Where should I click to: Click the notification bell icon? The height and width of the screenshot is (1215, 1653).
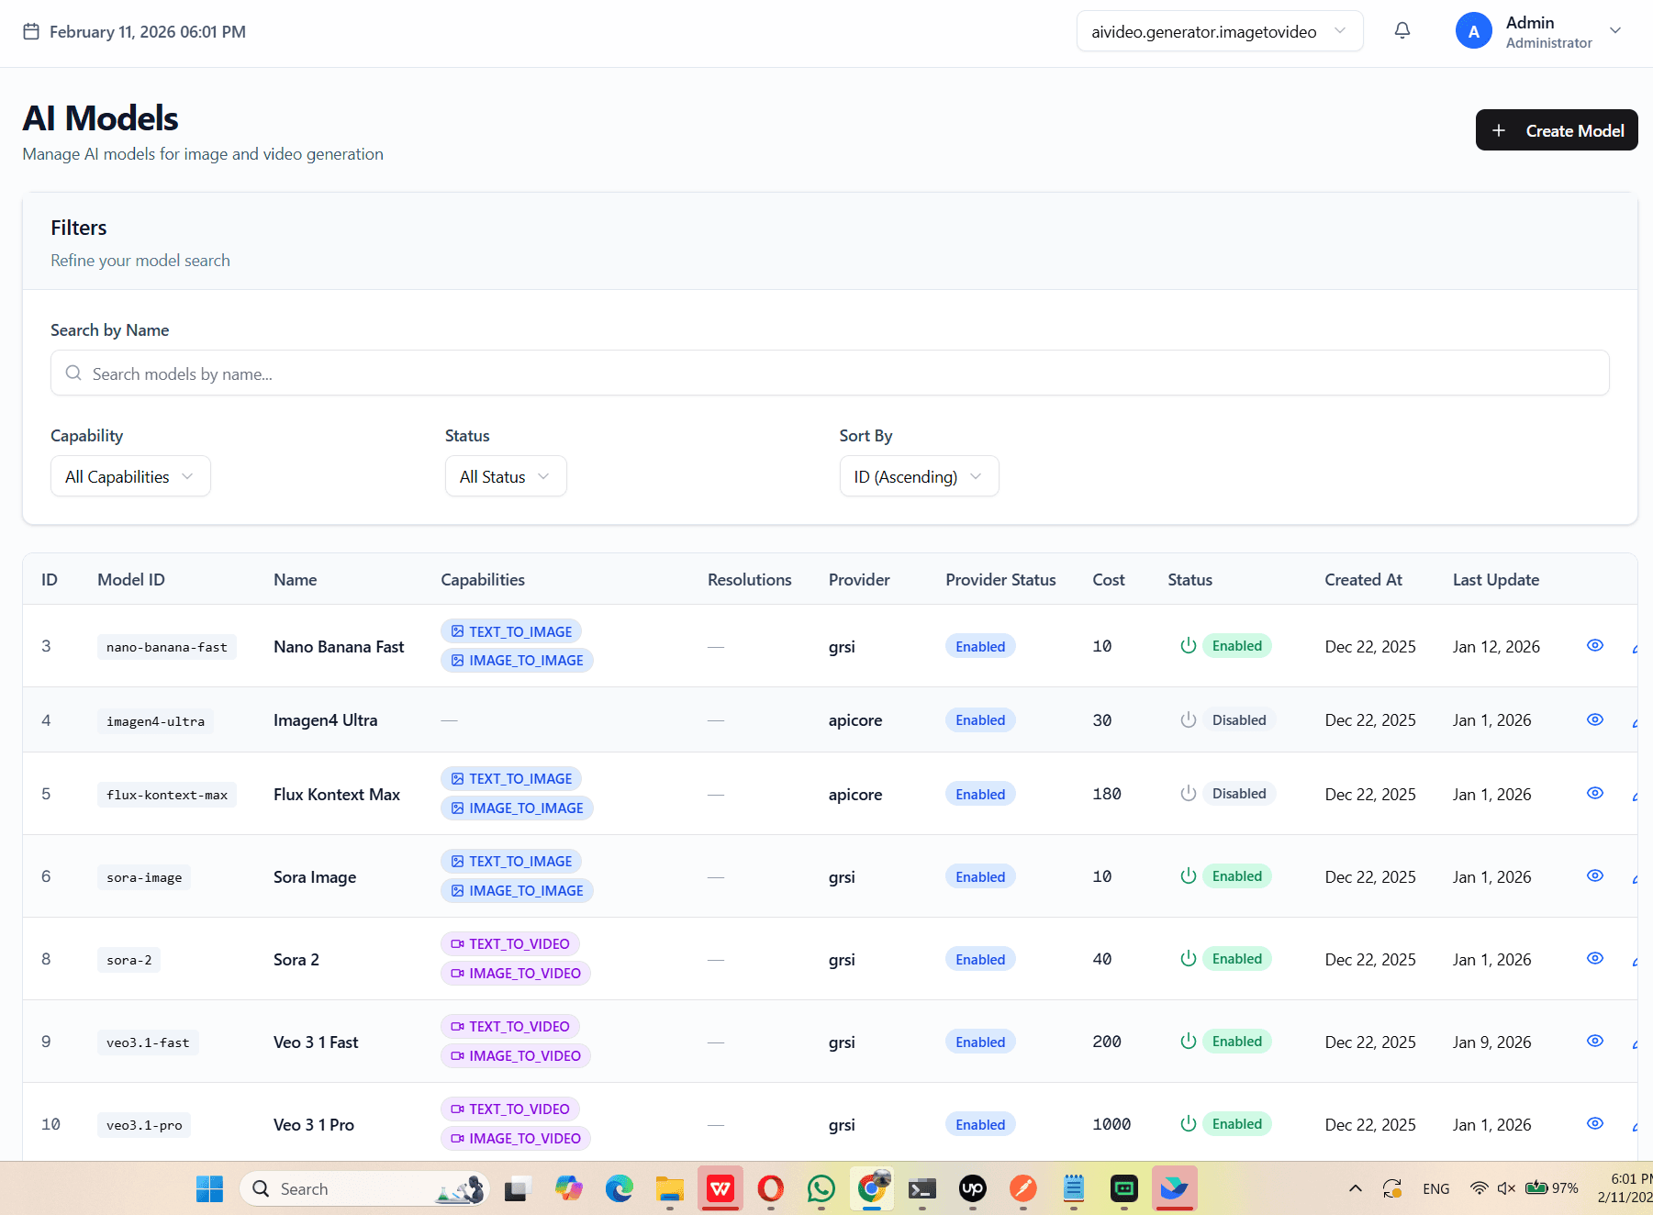tap(1402, 31)
